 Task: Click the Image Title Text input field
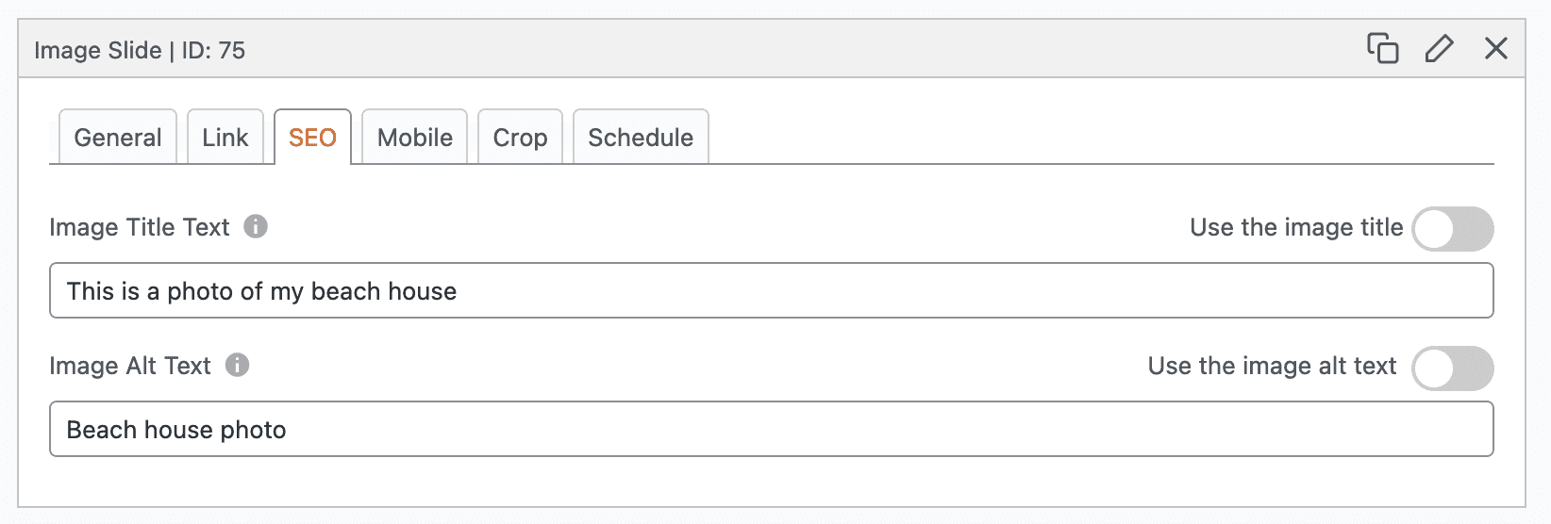coord(771,291)
